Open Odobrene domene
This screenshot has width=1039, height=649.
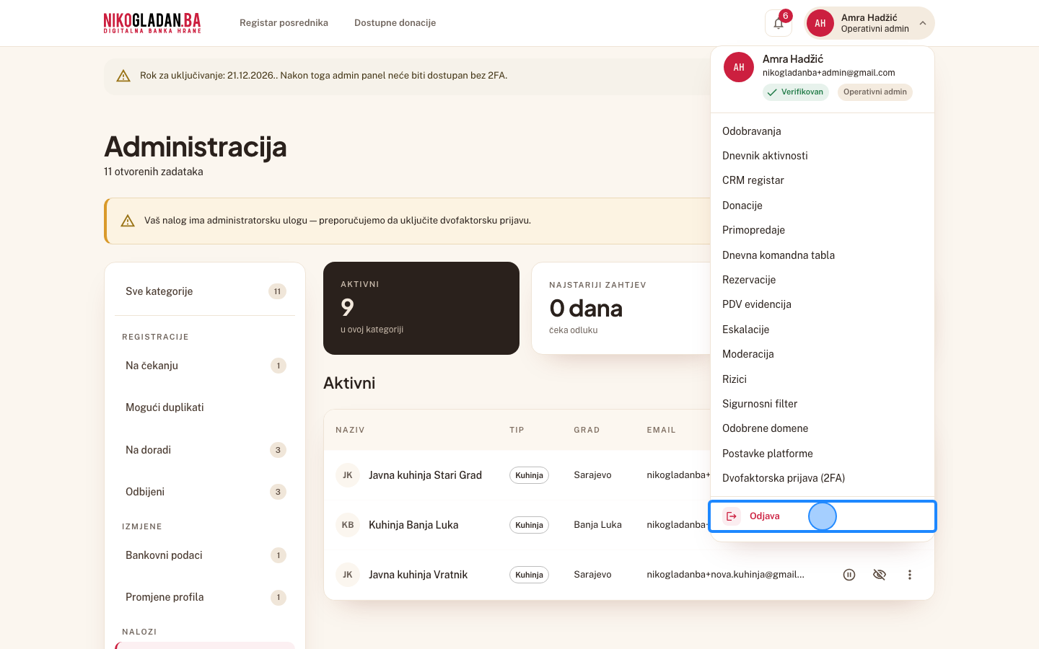tap(823, 428)
